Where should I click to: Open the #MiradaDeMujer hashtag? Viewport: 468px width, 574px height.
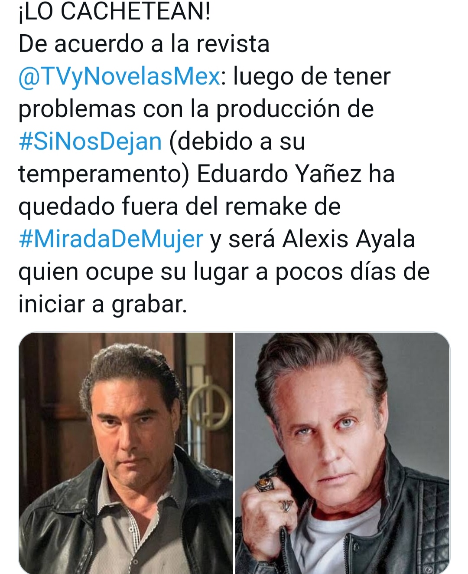pos(111,239)
